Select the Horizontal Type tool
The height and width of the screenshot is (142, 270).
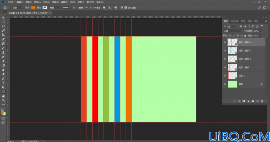point(3,83)
